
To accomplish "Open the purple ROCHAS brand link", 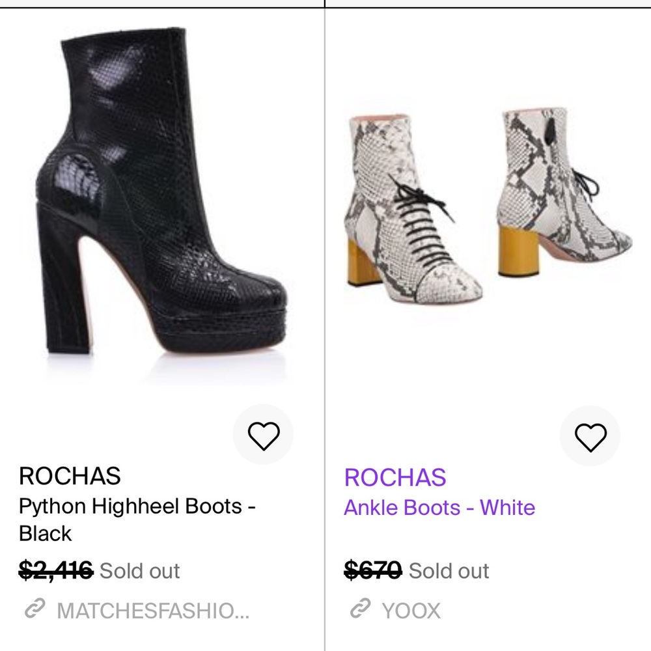I will click(x=395, y=477).
